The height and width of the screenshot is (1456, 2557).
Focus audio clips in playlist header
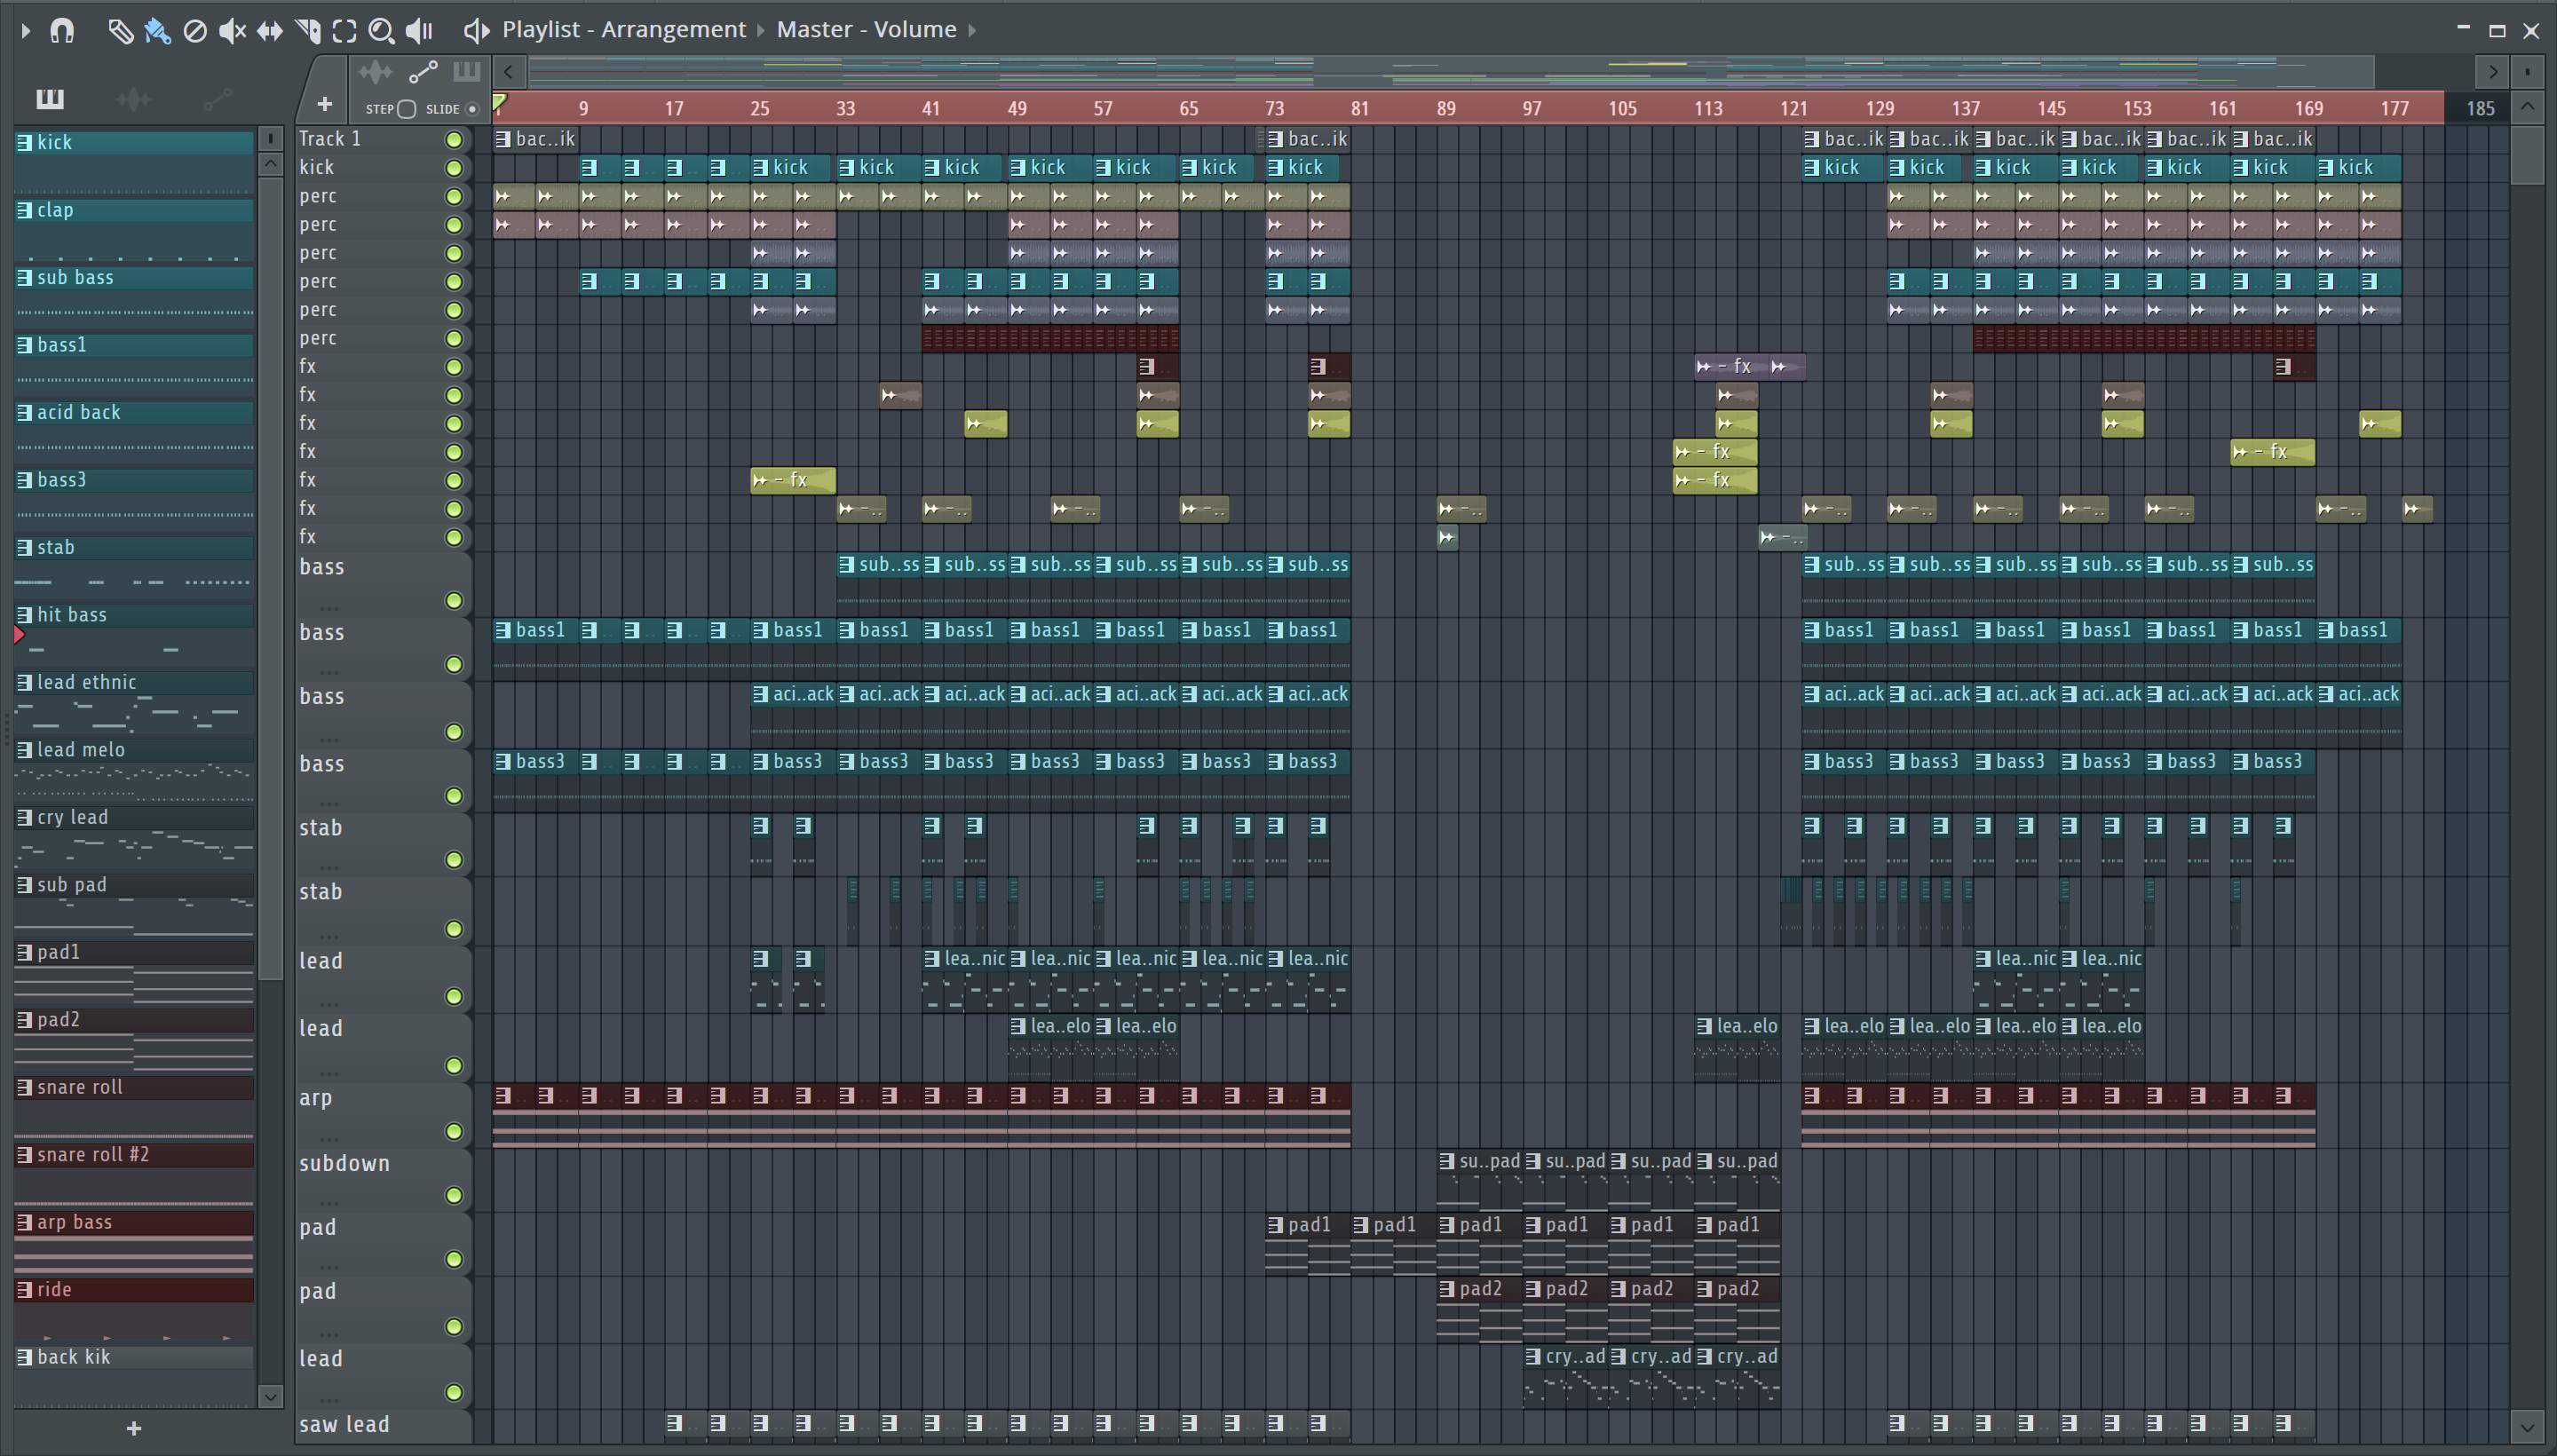pos(375,71)
